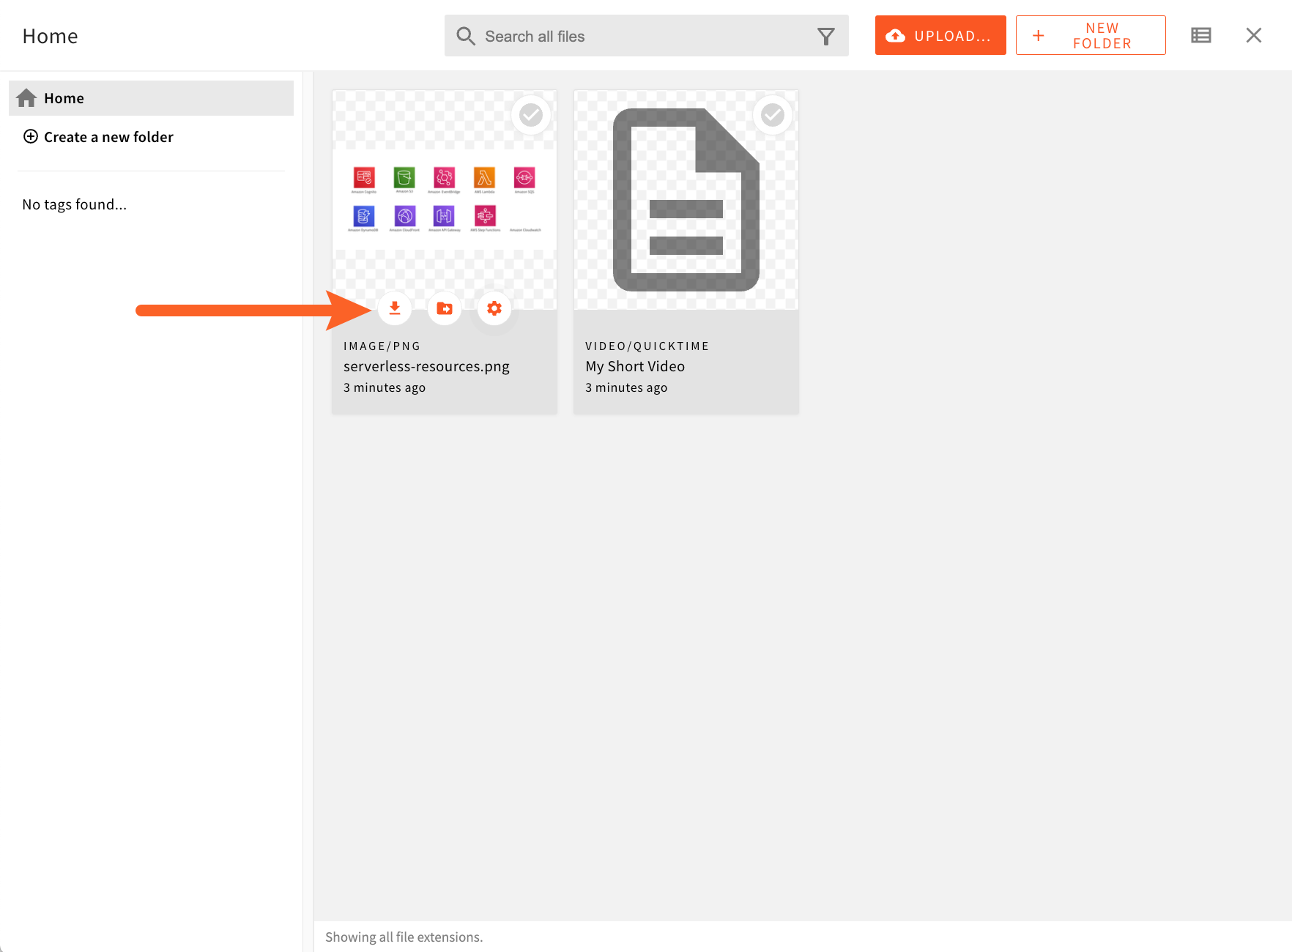Click the magnifying glass search icon
The height and width of the screenshot is (952, 1292).
tap(466, 35)
